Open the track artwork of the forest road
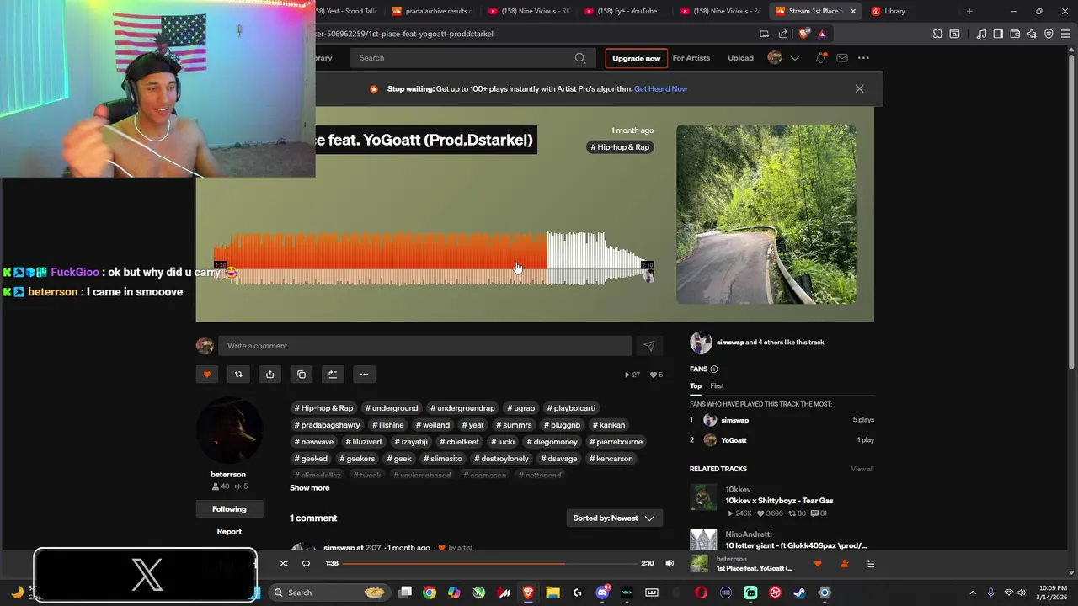 point(766,215)
